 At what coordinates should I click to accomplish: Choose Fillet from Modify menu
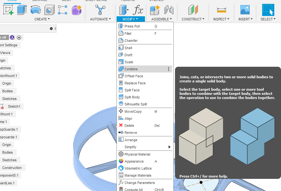[x=145, y=34]
